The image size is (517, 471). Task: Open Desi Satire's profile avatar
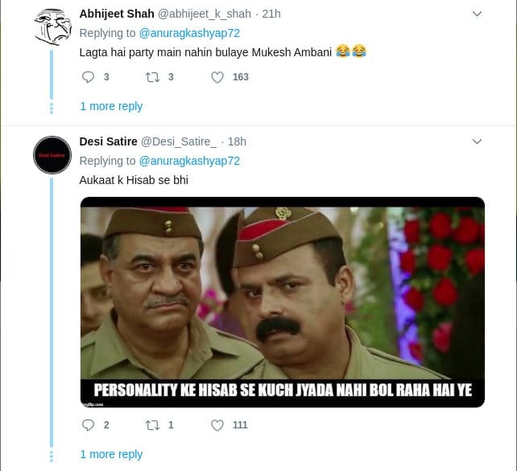[x=52, y=155]
